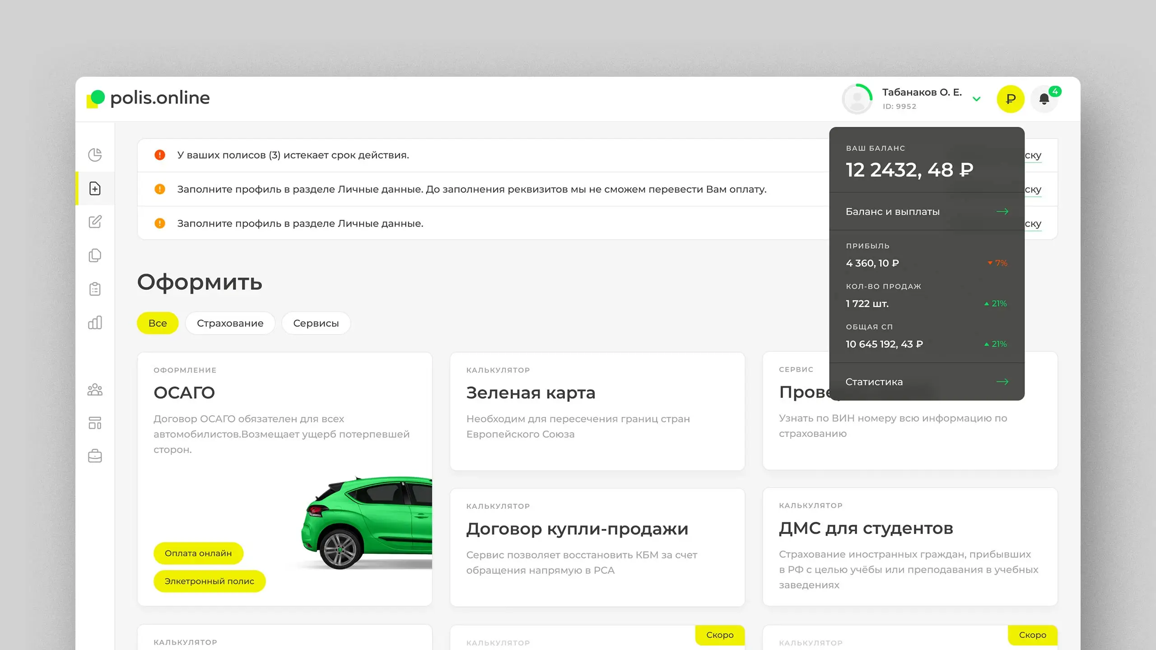This screenshot has height=650, width=1156.
Task: Click the Оплата онлайн tag
Action: tap(198, 553)
